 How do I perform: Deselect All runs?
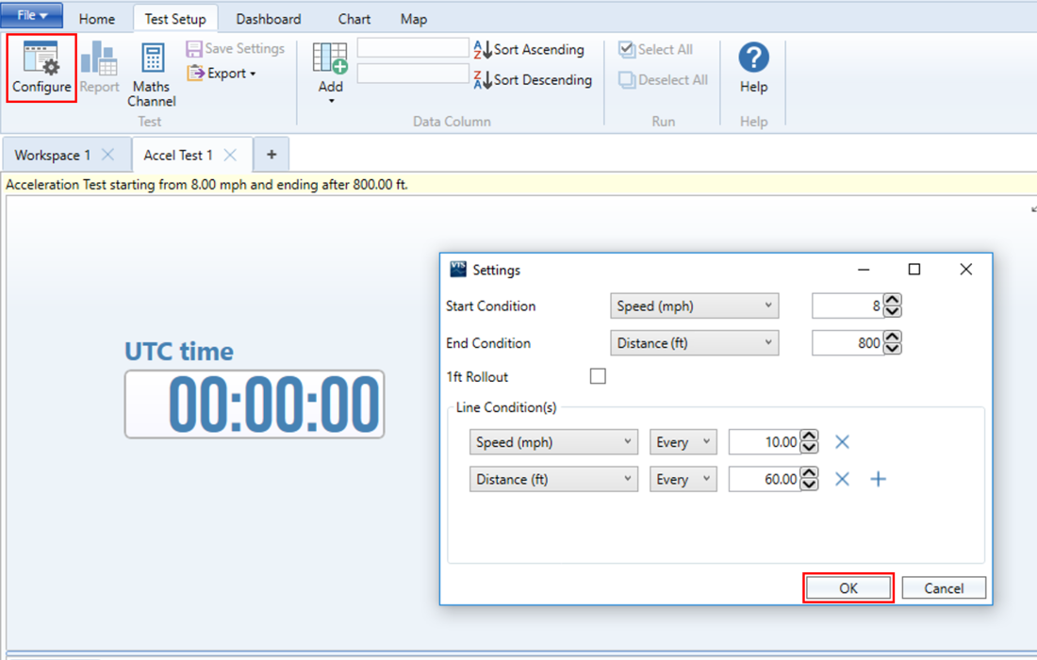pyautogui.click(x=664, y=80)
